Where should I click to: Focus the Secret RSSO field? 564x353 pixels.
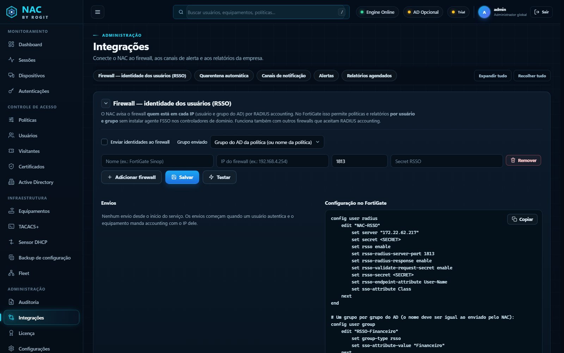tap(447, 161)
